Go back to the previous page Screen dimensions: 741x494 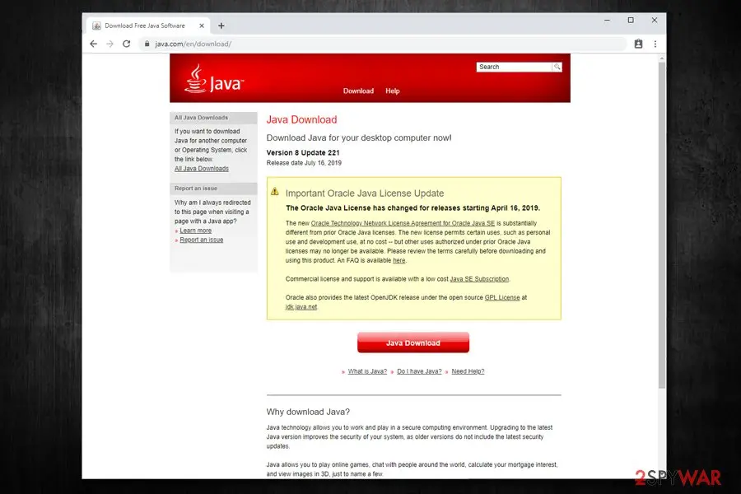[94, 44]
